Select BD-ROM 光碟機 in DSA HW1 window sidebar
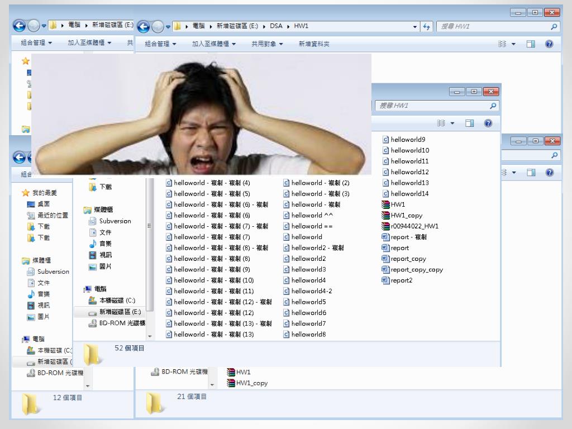The image size is (572, 429). [x=180, y=371]
